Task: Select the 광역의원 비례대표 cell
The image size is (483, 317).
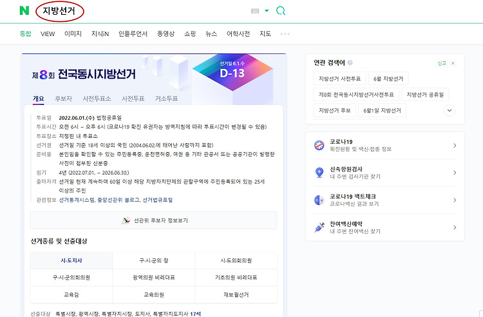Action: tap(154, 278)
